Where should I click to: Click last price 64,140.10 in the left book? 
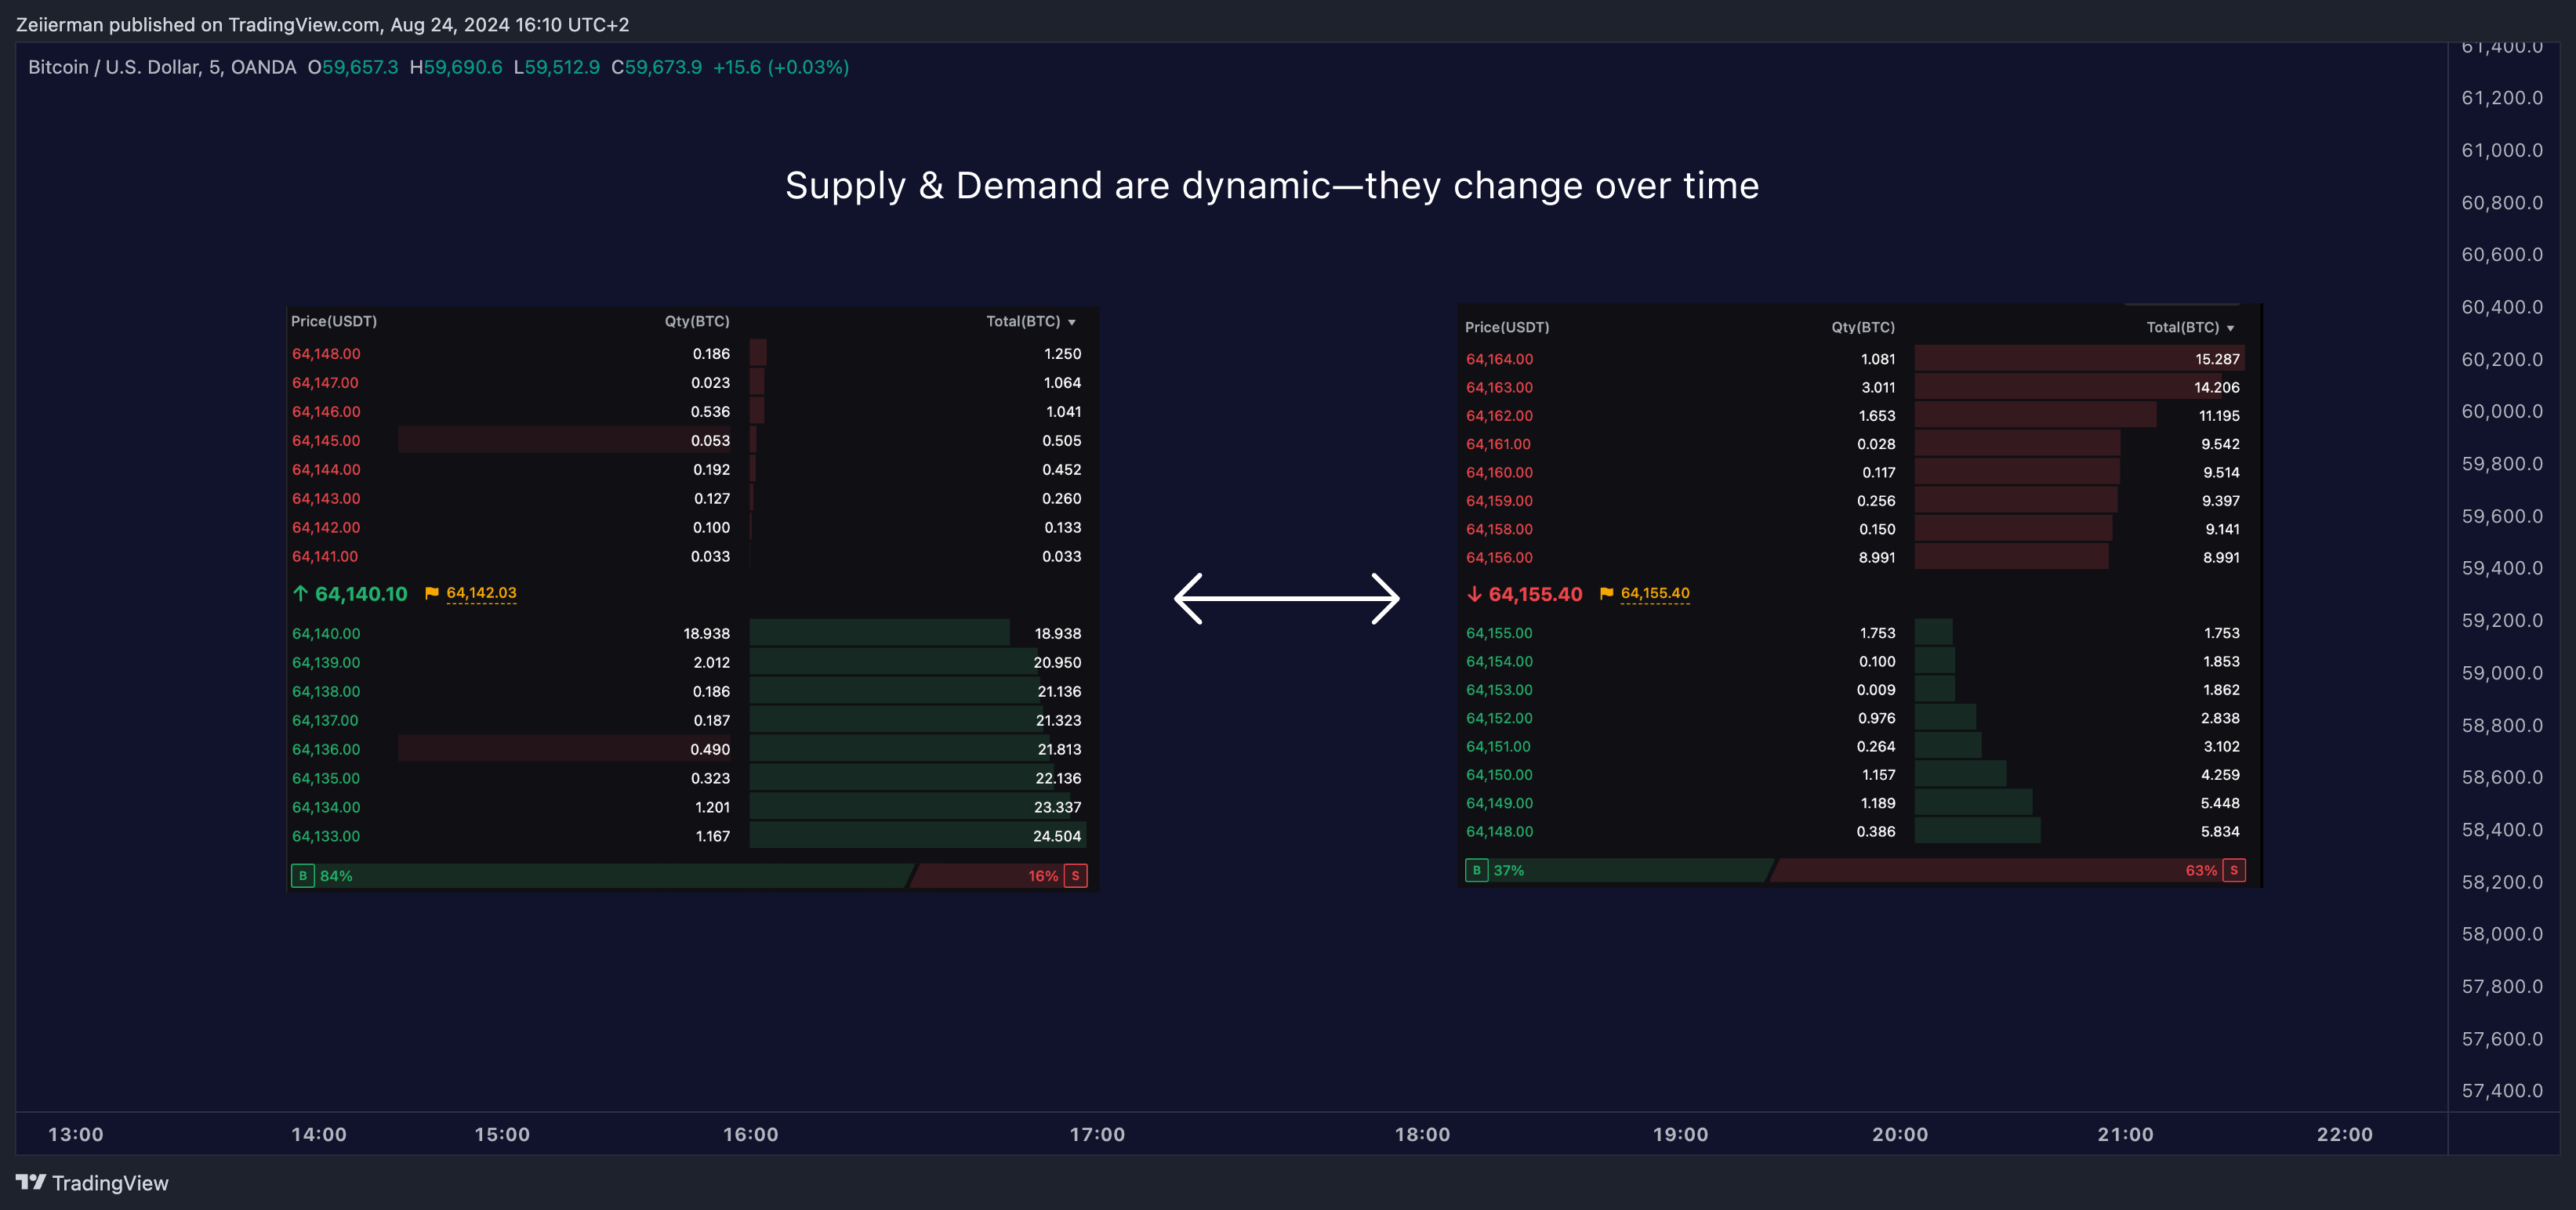tap(361, 594)
